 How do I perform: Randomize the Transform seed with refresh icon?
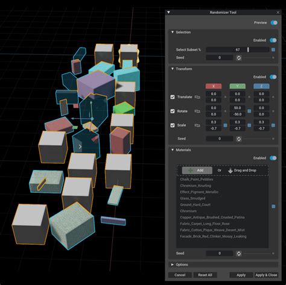coord(238,139)
